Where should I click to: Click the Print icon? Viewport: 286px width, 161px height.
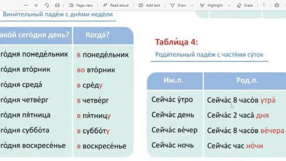[x=277, y=5]
